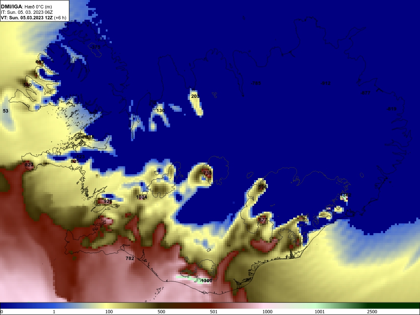Click the -123 value label on the map
420x315 pixels.
80,157
